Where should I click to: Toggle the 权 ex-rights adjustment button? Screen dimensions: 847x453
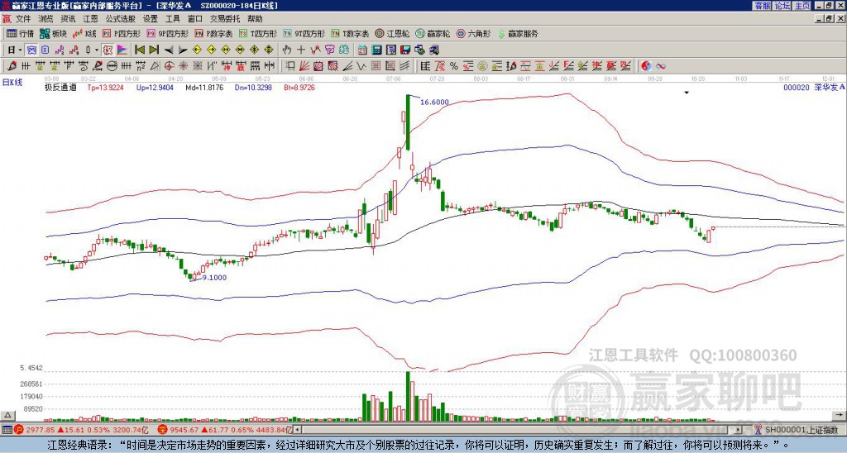click(108, 50)
